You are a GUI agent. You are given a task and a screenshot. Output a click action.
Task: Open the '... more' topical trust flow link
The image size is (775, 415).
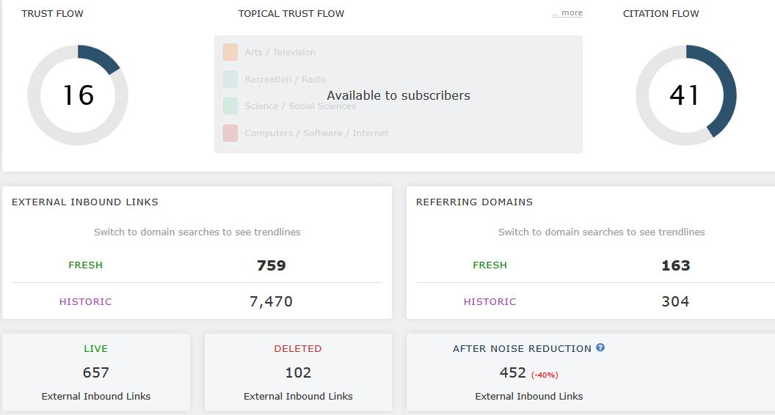(x=567, y=13)
